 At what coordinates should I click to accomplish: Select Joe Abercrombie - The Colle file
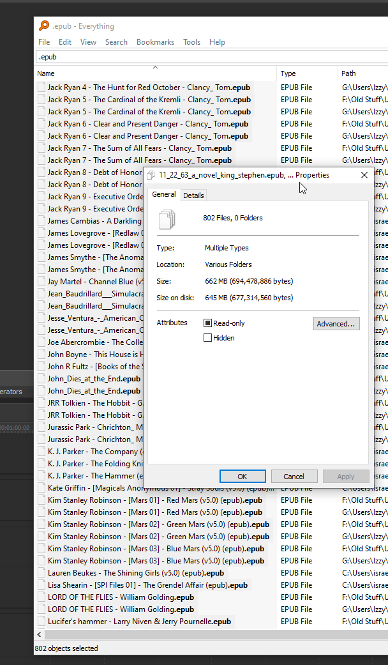click(96, 342)
